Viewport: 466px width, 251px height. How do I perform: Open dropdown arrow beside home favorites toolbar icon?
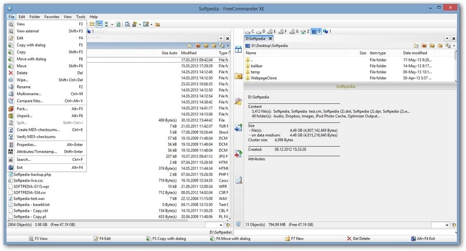click(140, 25)
